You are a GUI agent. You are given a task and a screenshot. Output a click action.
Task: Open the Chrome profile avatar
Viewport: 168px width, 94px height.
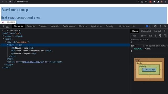pos(162,2)
